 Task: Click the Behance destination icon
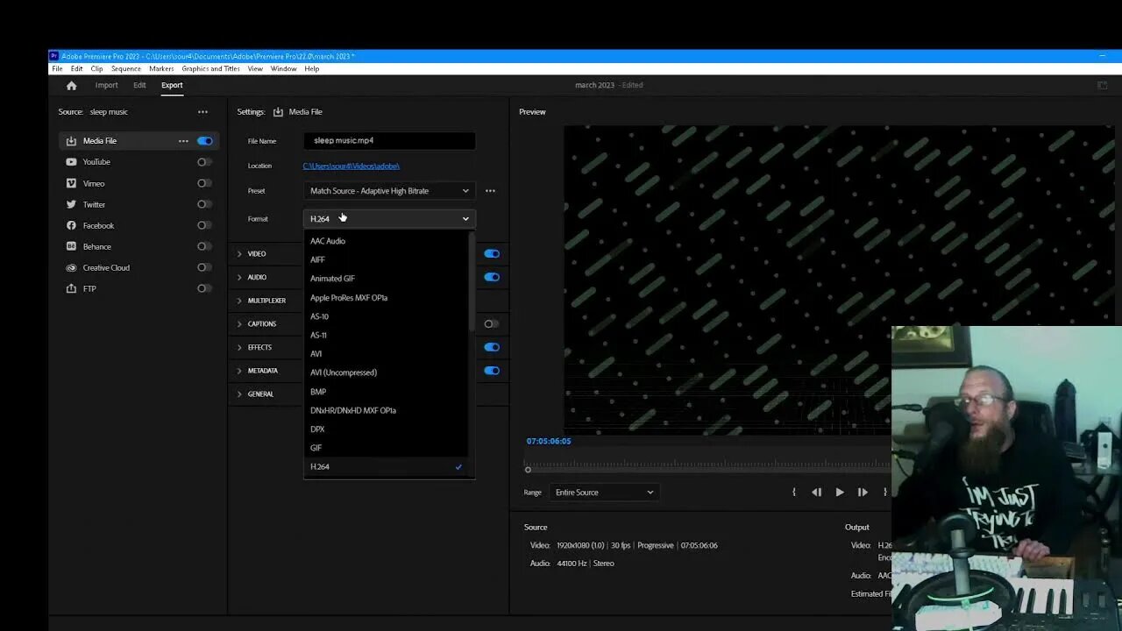point(72,246)
